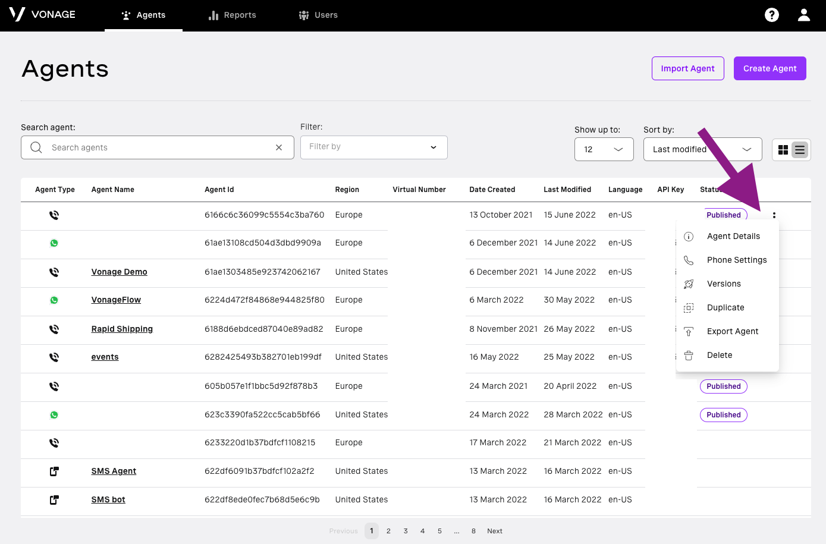Click telephony icon for agent 6166c6c36099c5554c3ba760
826x544 pixels.
(x=54, y=215)
